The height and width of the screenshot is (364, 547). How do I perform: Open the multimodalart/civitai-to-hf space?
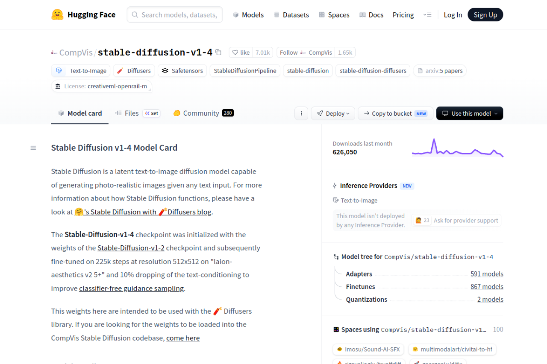[x=452, y=349]
